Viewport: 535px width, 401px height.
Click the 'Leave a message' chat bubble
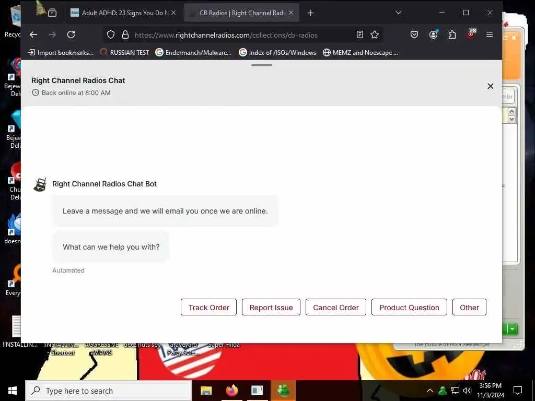pyautogui.click(x=165, y=211)
